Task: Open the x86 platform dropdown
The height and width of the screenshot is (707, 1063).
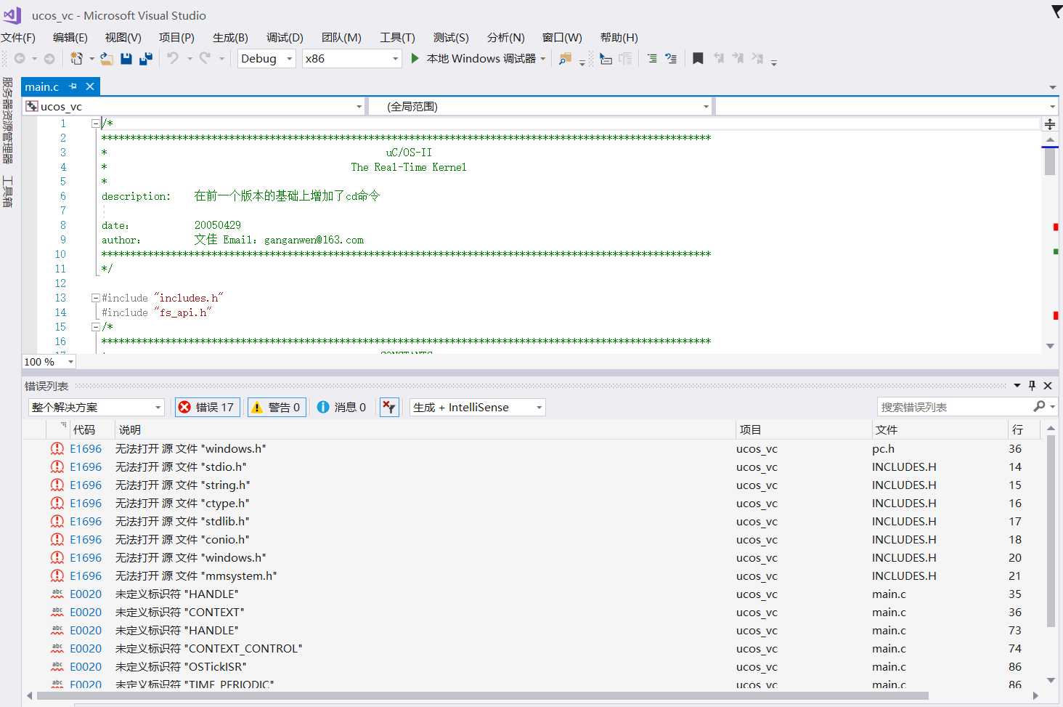Action: pos(352,59)
